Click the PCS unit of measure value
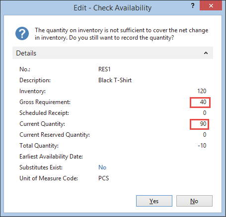Image resolution: width=226 pixels, height=217 pixels. [104, 178]
